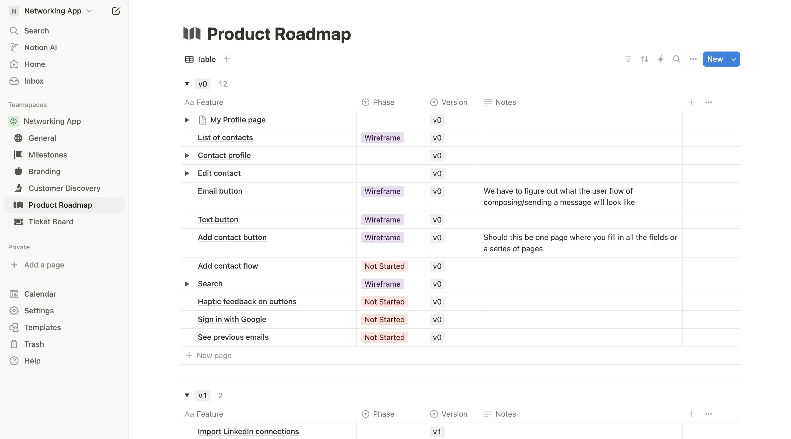Open the filter icon in toolbar
Screen dimensions: 791x439
coord(628,59)
